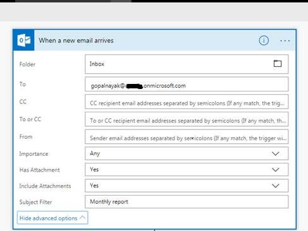Viewport: 308px width, 231px height.
Task: Click the To email address field
Action: point(187,84)
